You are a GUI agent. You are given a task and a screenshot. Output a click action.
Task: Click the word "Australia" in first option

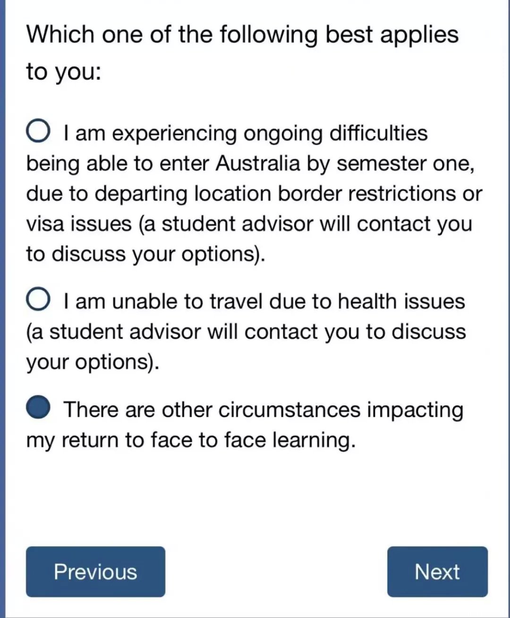(x=258, y=163)
